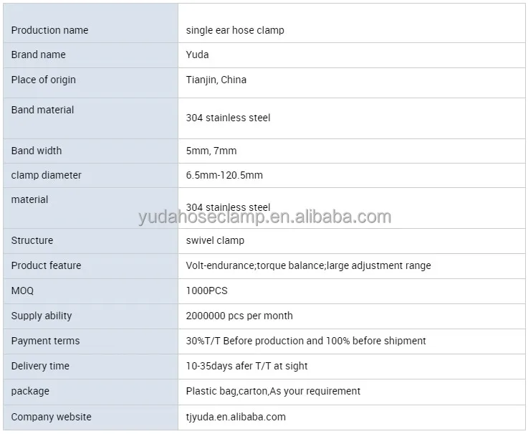Click the "Company website" label cell
The width and height of the screenshot is (528, 434).
(x=52, y=417)
